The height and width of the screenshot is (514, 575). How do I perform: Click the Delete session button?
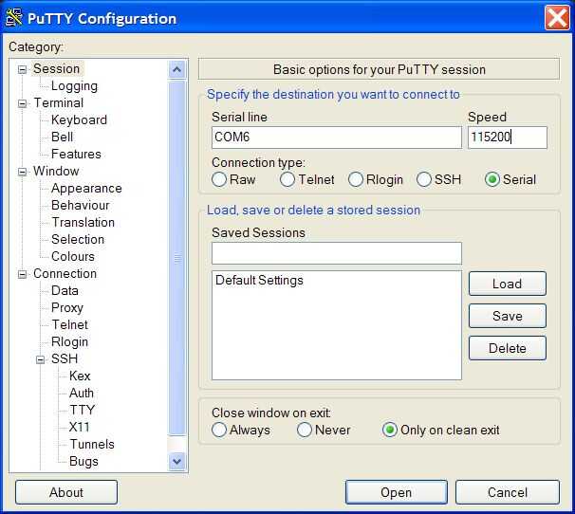[x=508, y=348]
